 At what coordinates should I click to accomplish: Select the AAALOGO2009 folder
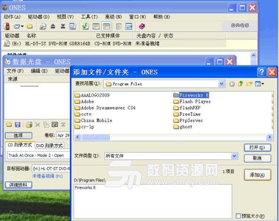92,95
